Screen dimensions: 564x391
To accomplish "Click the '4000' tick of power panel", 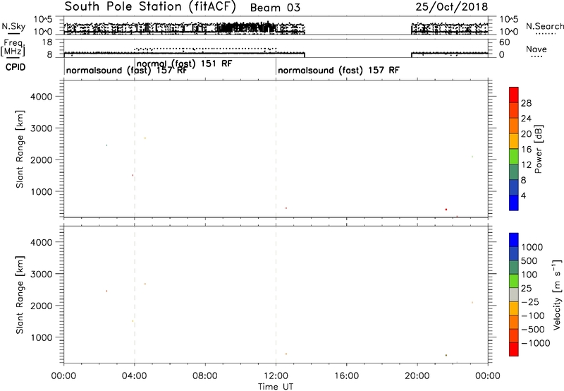I will click(x=42, y=97).
